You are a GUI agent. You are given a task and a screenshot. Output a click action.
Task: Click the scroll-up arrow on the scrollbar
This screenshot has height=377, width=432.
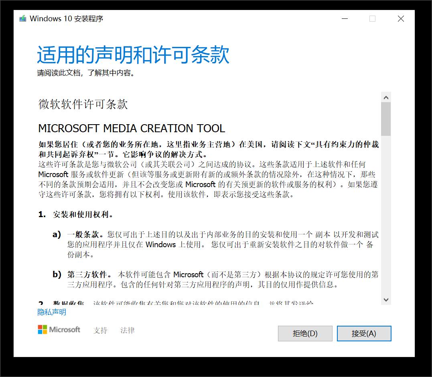(386, 97)
